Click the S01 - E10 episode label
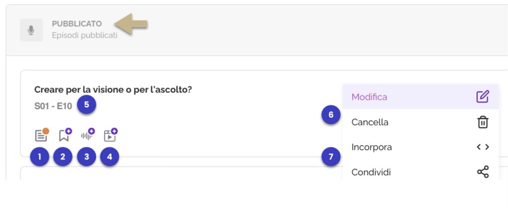Screen dimensions: 508x215 click(x=53, y=106)
